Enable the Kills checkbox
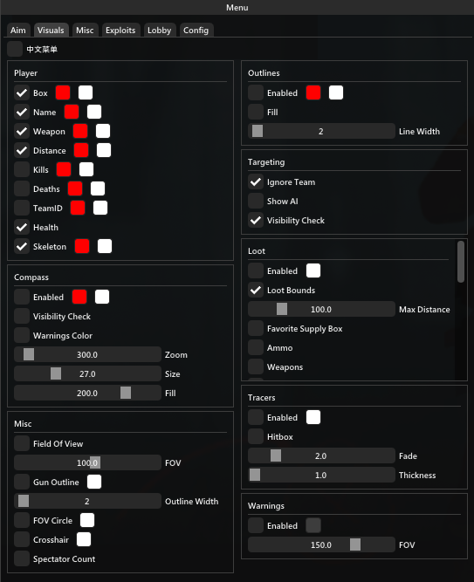This screenshot has width=474, height=582. pyautogui.click(x=22, y=169)
